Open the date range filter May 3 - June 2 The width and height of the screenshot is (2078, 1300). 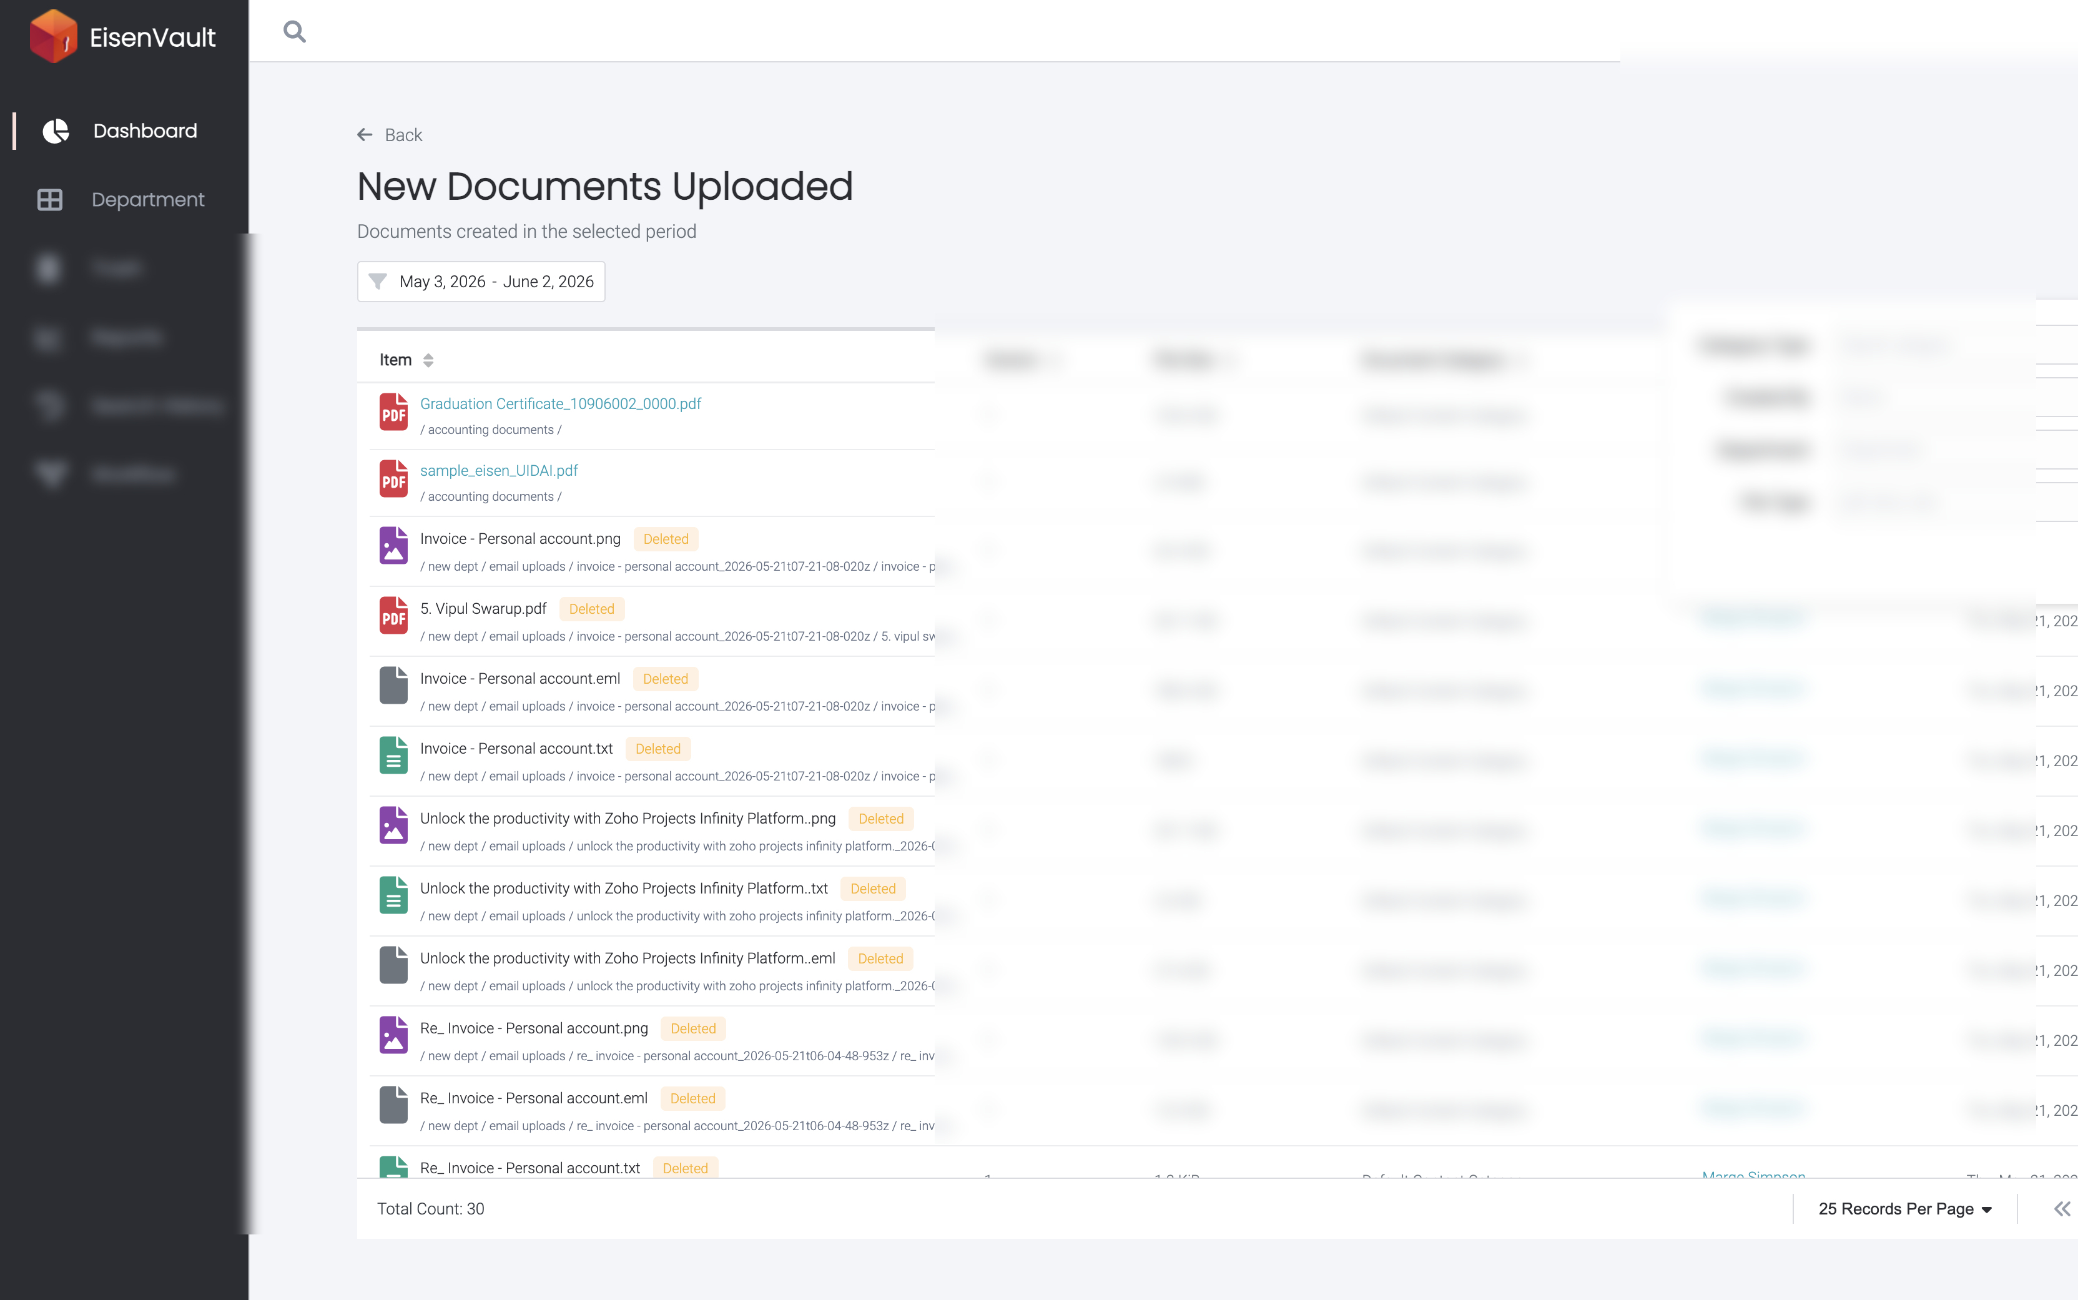coord(481,281)
